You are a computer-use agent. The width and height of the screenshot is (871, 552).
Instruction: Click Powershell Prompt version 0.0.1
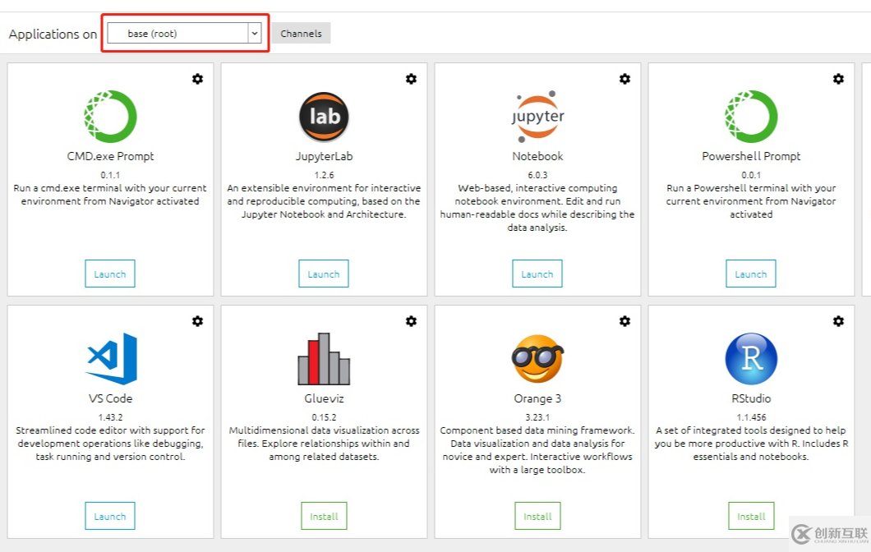751,175
